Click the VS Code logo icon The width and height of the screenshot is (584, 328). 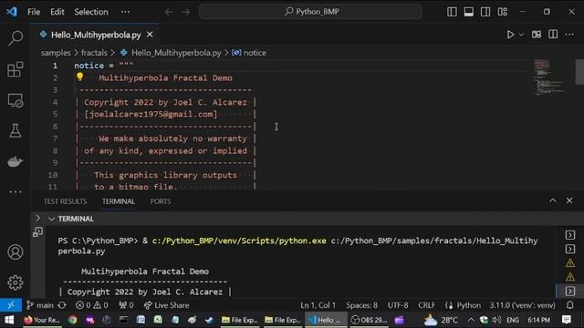pos(12,12)
